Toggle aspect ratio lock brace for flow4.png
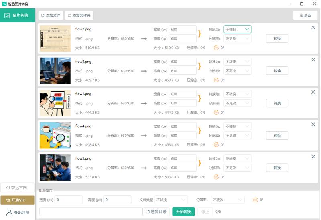 (x=199, y=131)
